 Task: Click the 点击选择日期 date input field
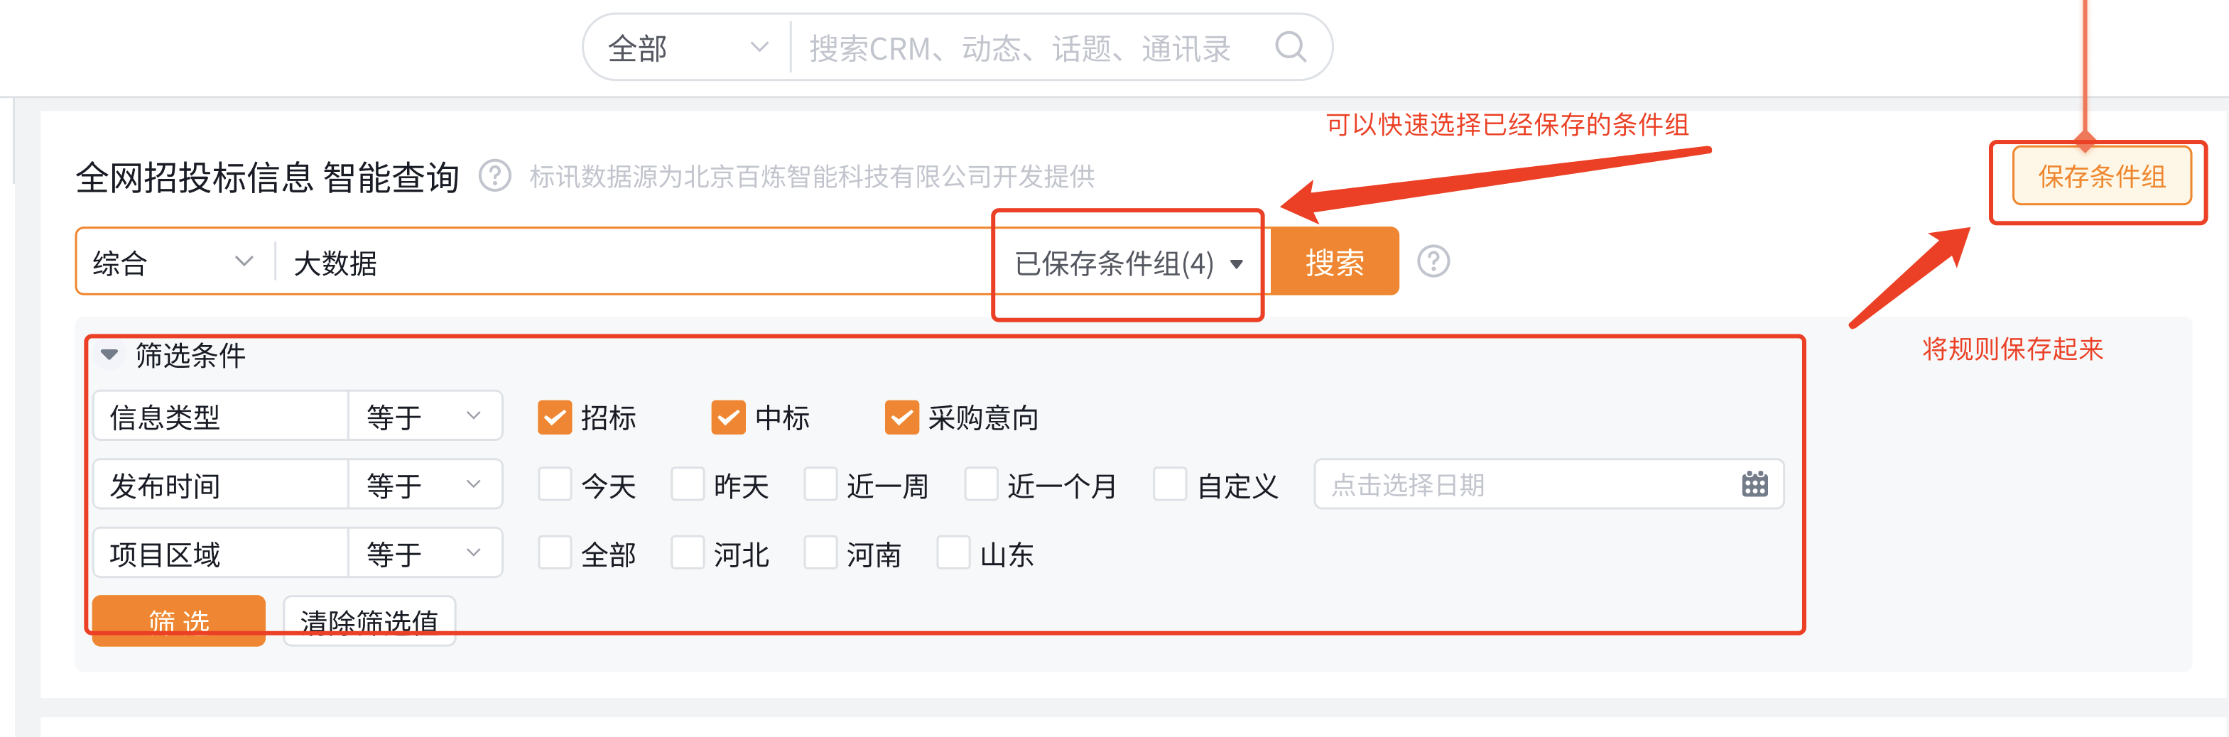tap(1471, 484)
